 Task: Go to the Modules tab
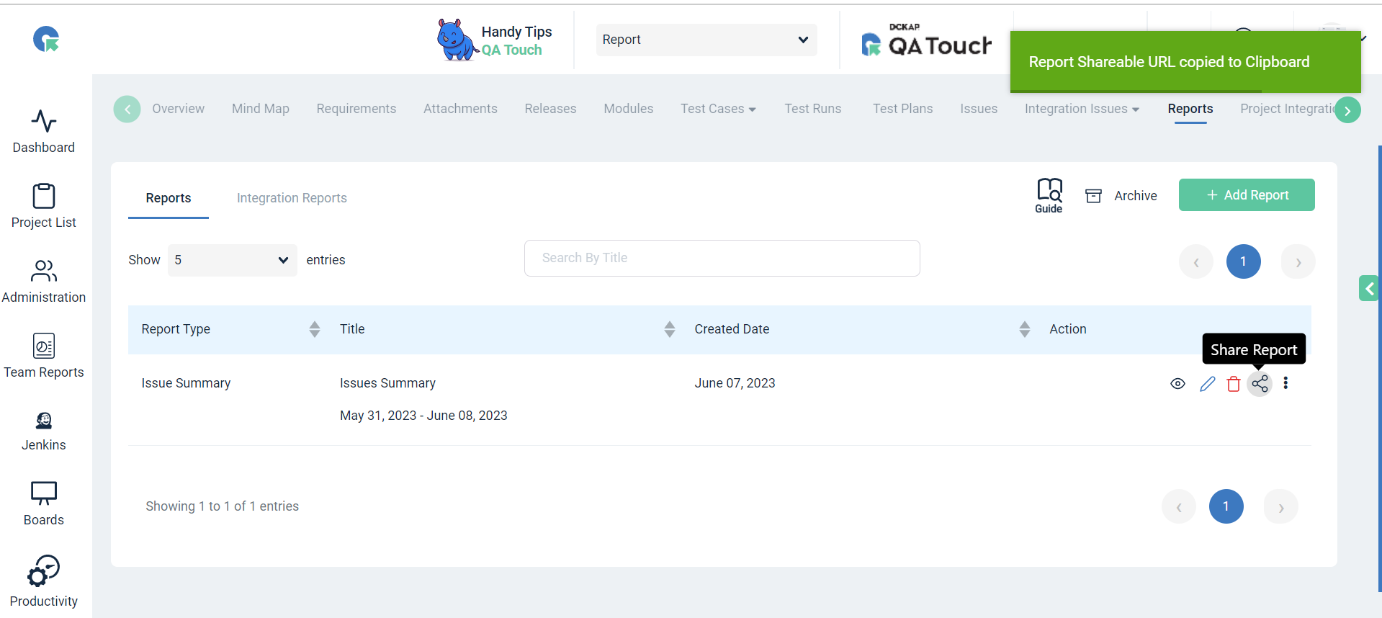[629, 109]
